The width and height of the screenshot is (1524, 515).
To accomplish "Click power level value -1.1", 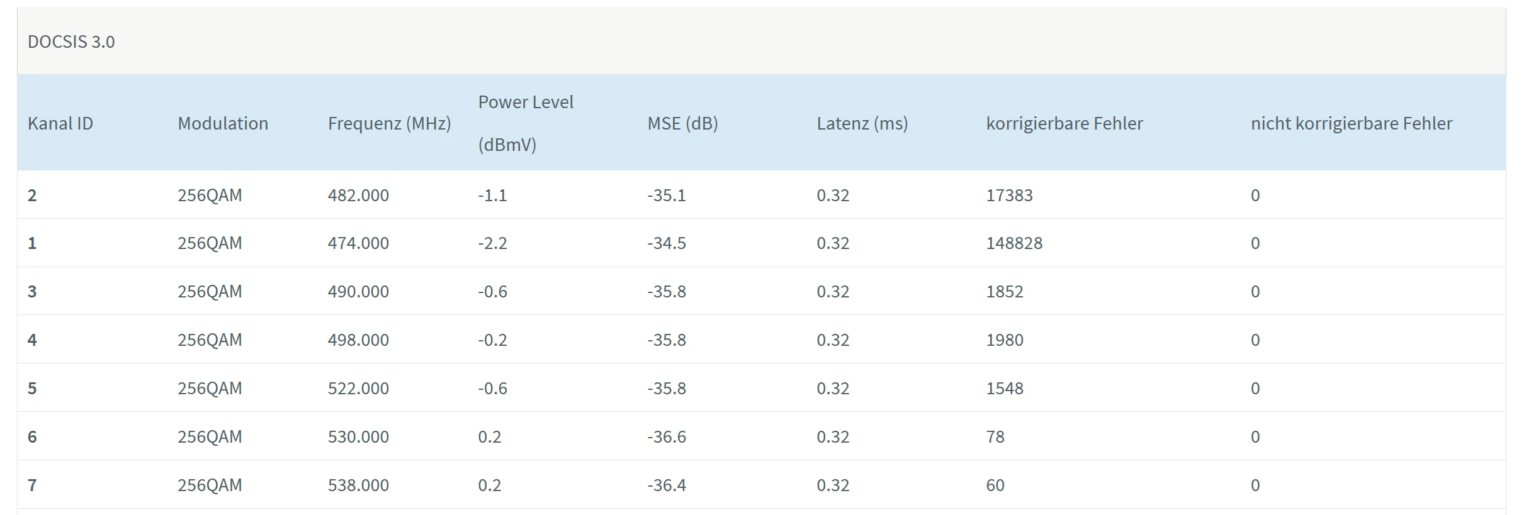I will (492, 196).
